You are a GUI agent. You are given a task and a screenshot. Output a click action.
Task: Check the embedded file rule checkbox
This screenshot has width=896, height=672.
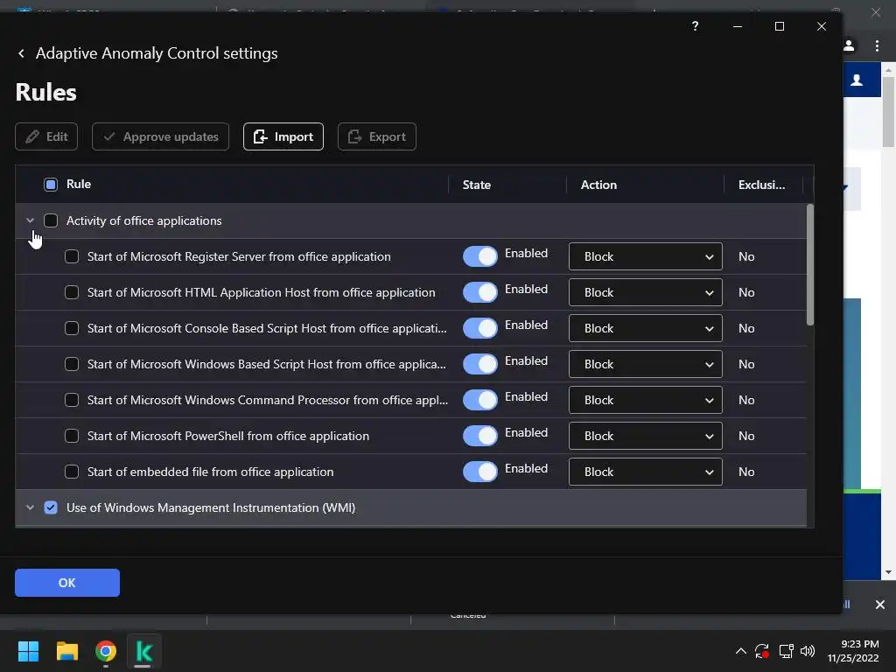[x=72, y=472]
